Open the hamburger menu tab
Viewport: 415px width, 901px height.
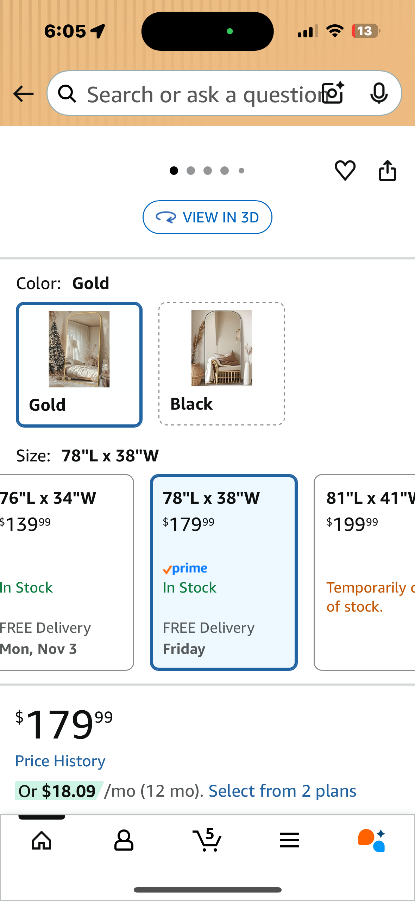(x=290, y=840)
